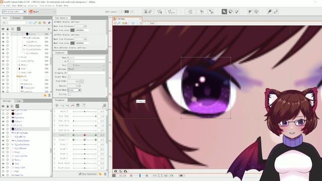Enable the Culling checkbox
The image size is (322, 181).
[x=69, y=95]
